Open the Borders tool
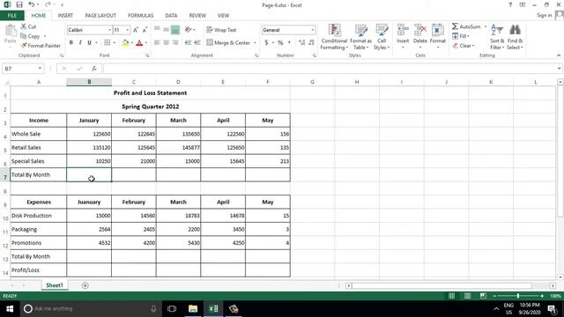 pos(108,43)
